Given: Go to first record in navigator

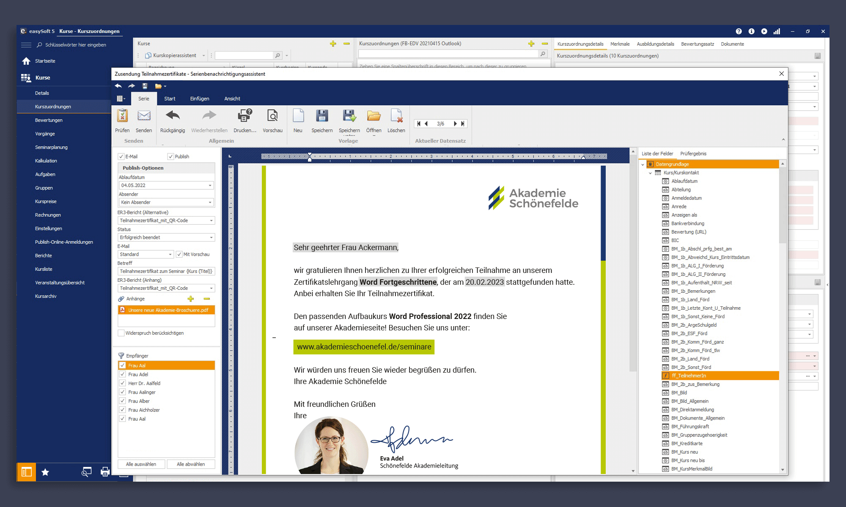Looking at the screenshot, I should 418,124.
